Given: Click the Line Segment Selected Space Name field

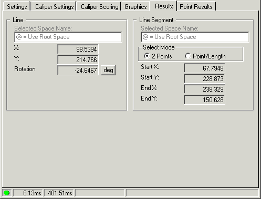Looking at the screenshot, I should tap(195, 37).
